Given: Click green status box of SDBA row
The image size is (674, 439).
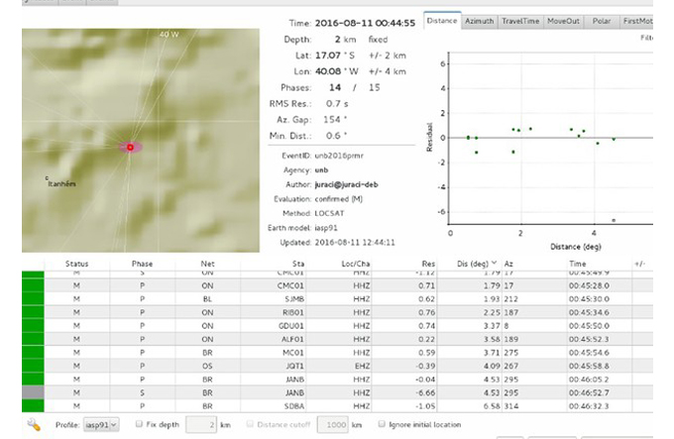Looking at the screenshot, I should point(33,406).
